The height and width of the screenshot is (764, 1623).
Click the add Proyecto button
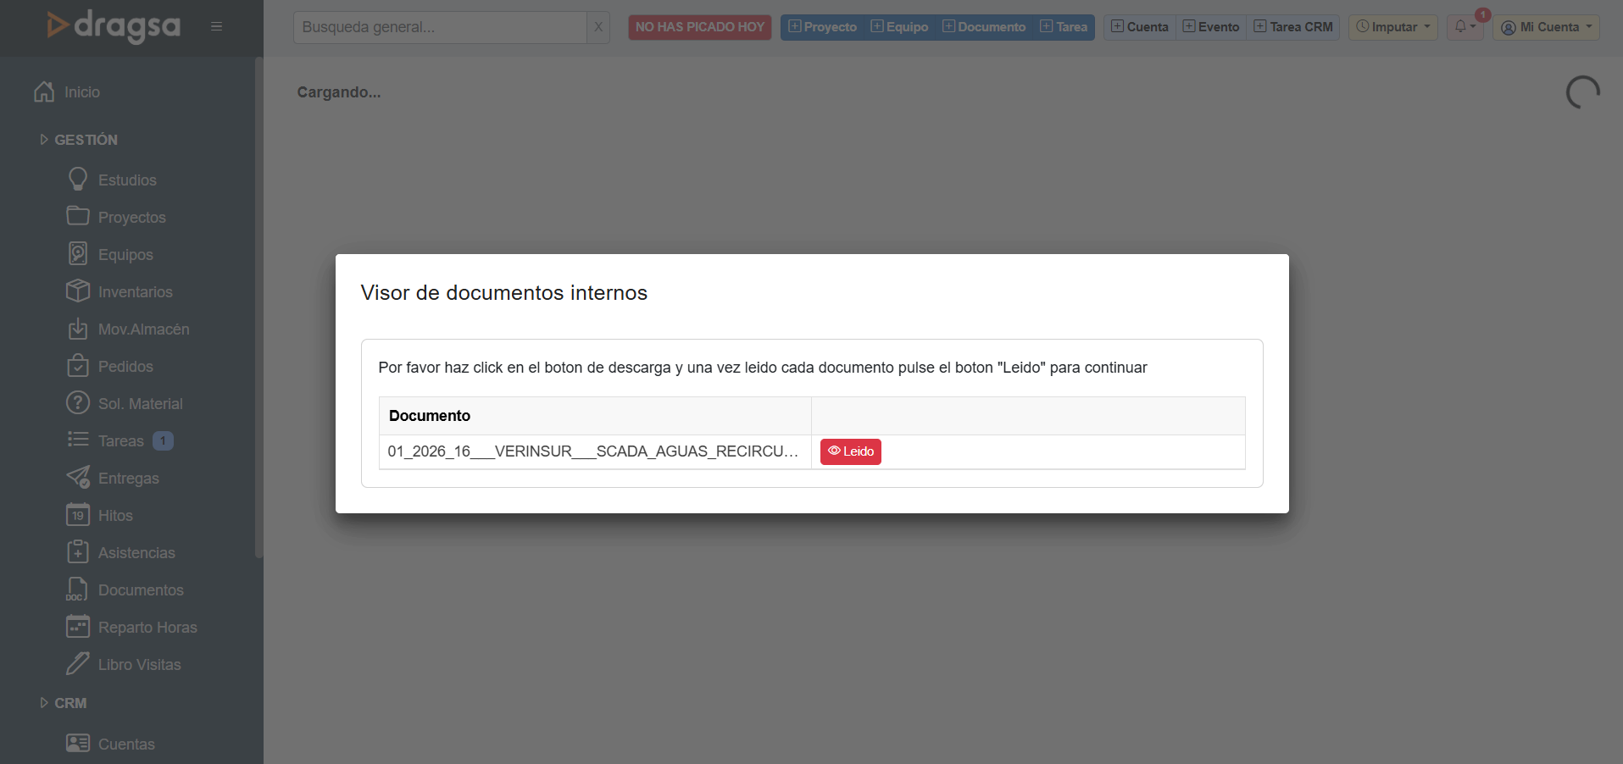click(x=822, y=27)
